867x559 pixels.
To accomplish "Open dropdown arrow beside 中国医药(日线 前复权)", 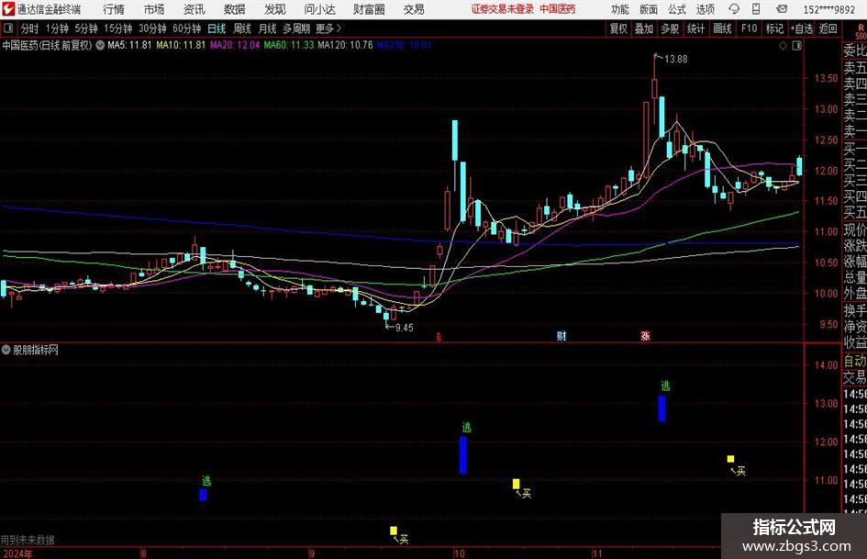I will pos(100,45).
